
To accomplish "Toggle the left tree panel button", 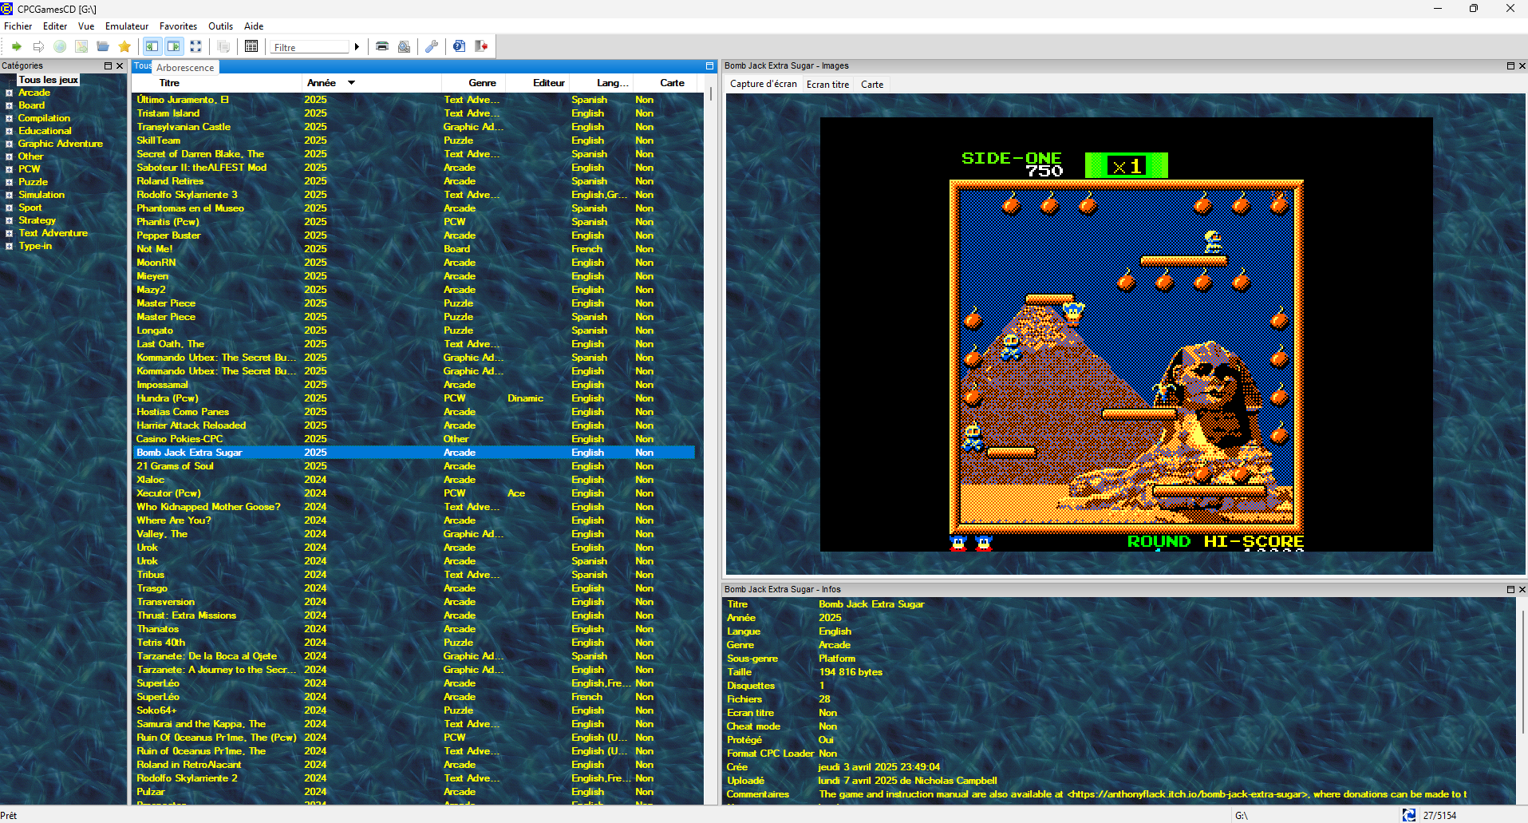I will tap(152, 46).
